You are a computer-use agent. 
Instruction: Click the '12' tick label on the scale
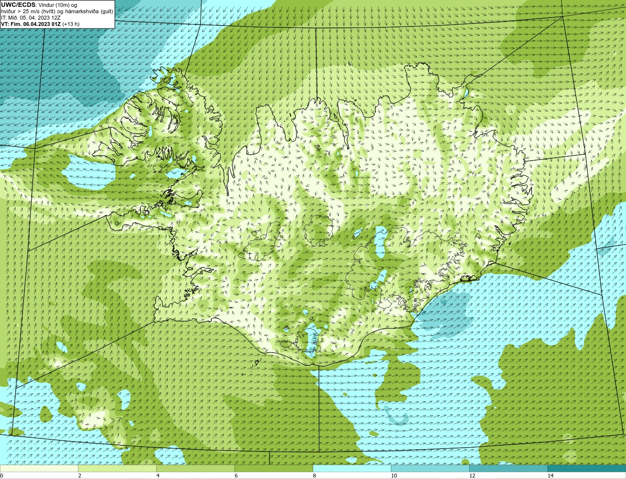pyautogui.click(x=472, y=476)
